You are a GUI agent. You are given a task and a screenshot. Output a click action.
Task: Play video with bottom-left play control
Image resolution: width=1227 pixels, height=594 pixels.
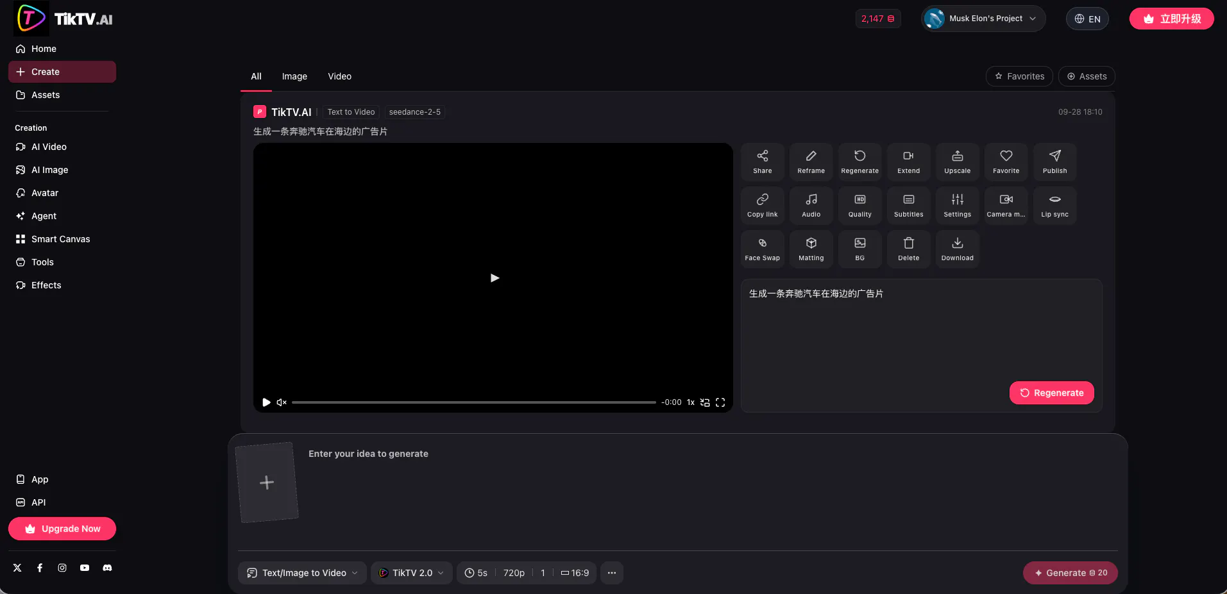point(266,402)
